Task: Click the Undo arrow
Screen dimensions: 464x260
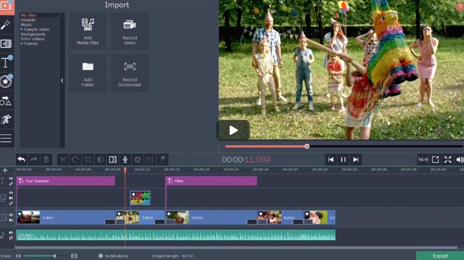Action: point(21,160)
